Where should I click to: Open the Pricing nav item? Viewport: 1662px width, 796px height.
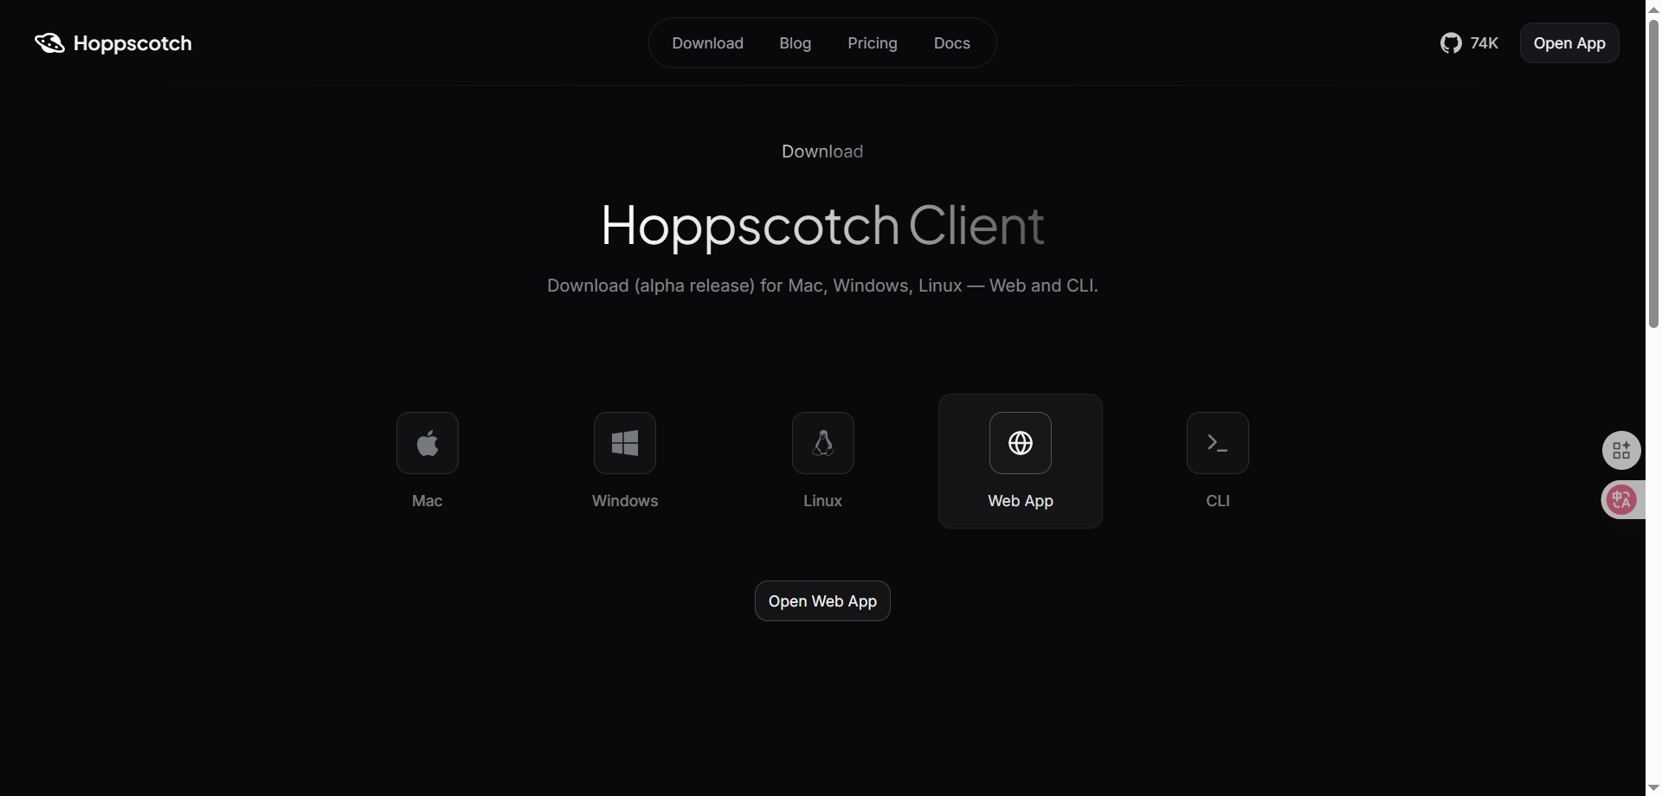click(873, 43)
